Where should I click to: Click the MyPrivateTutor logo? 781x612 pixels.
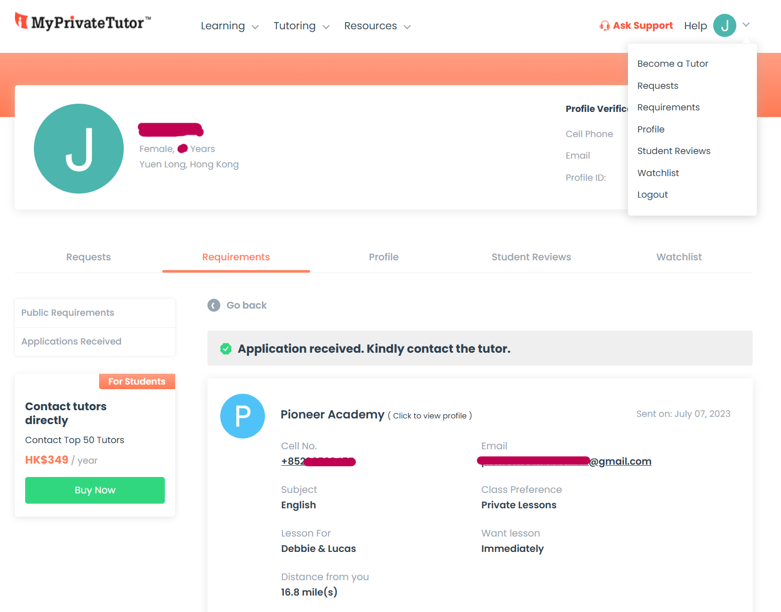(83, 22)
